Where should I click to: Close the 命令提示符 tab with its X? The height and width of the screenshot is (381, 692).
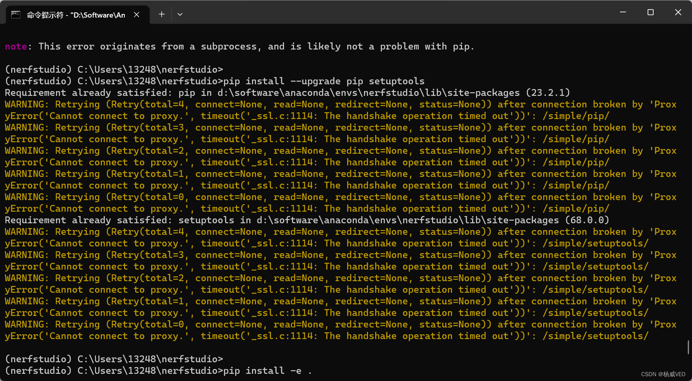pos(136,14)
